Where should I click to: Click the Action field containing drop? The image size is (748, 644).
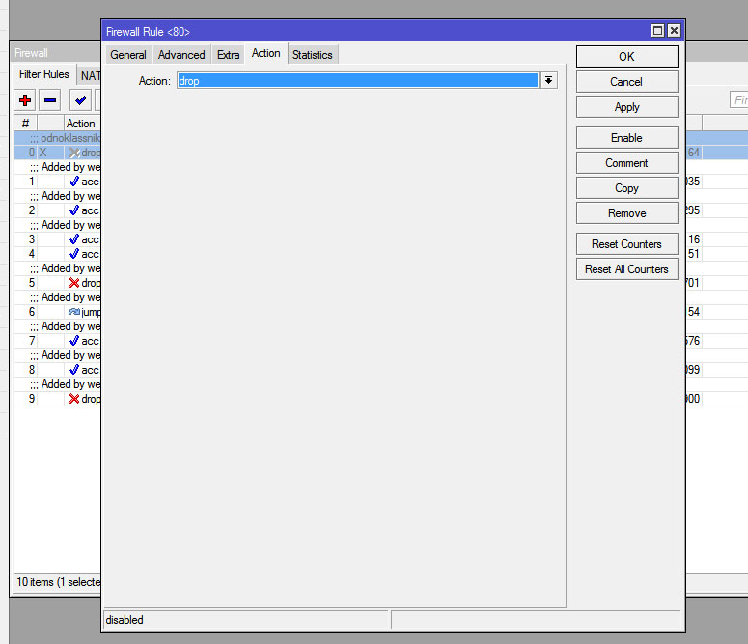(x=357, y=81)
